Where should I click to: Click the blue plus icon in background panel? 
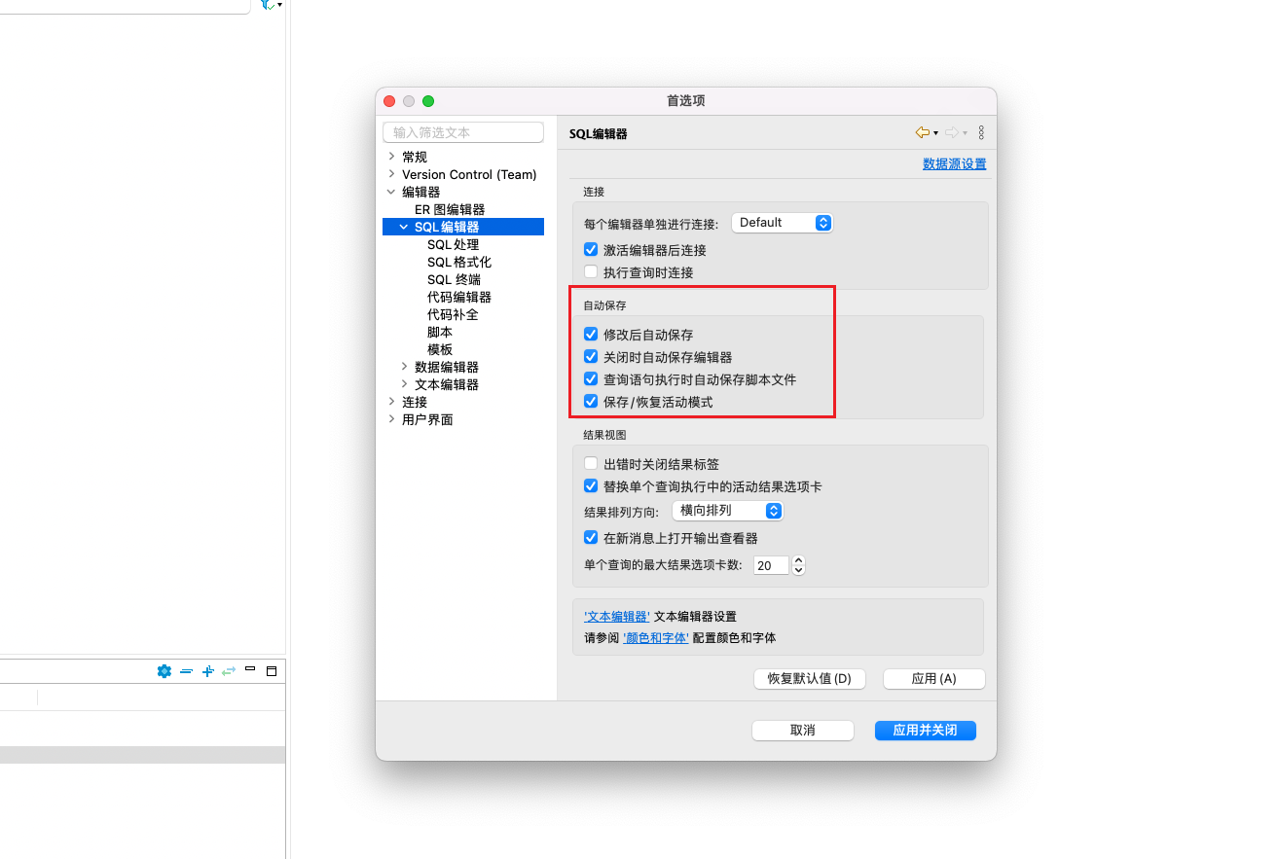207,671
